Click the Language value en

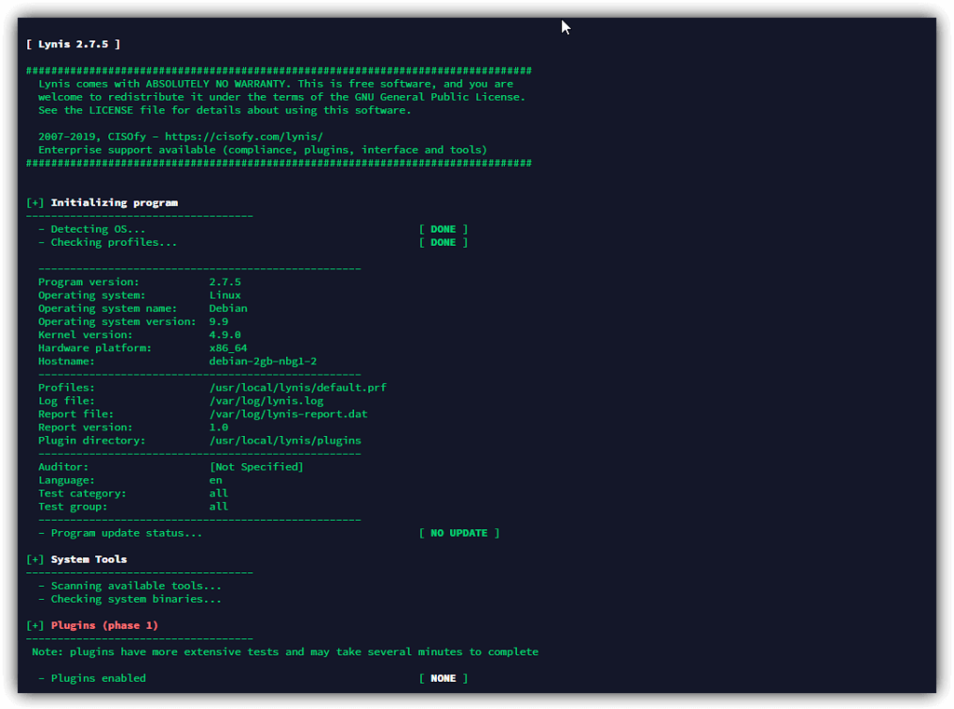click(215, 480)
